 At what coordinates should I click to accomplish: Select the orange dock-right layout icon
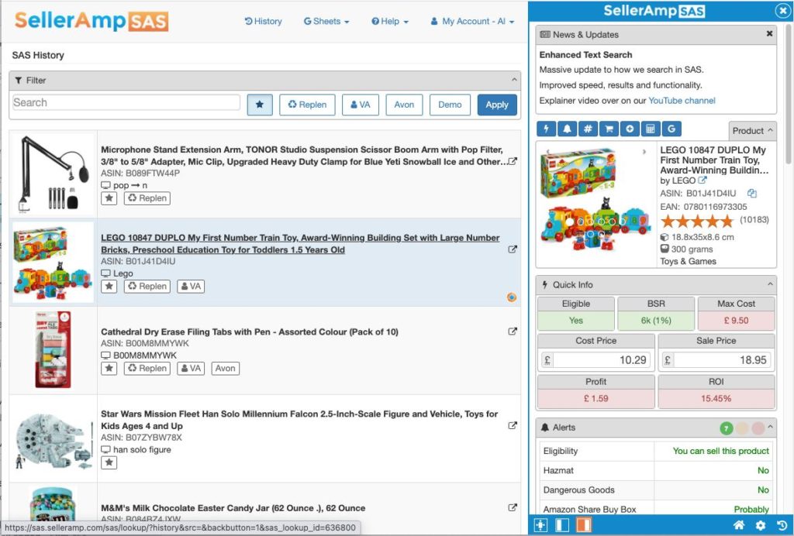coord(583,525)
